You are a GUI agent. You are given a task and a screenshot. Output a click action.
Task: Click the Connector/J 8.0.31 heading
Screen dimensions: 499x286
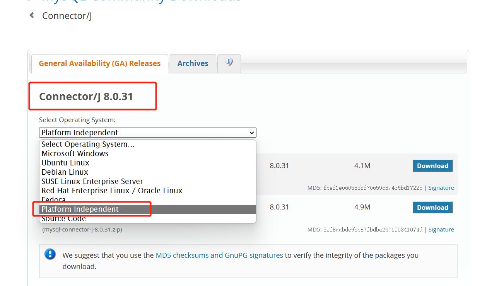click(86, 96)
